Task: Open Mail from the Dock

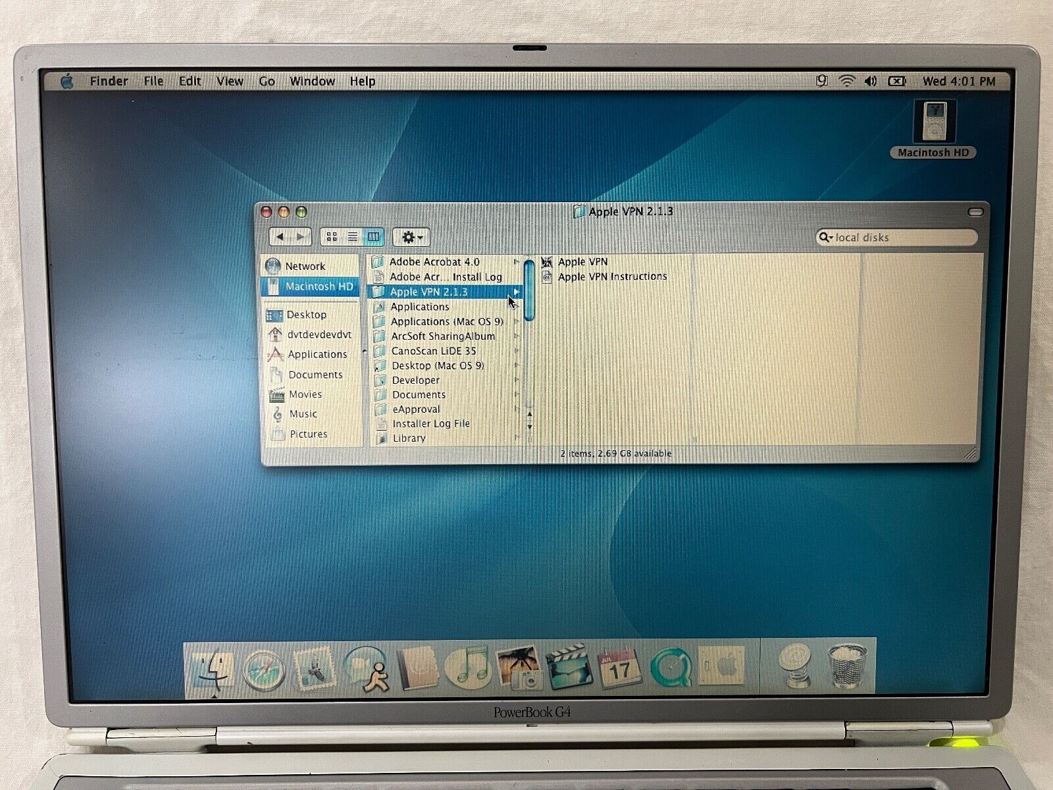Action: point(314,670)
